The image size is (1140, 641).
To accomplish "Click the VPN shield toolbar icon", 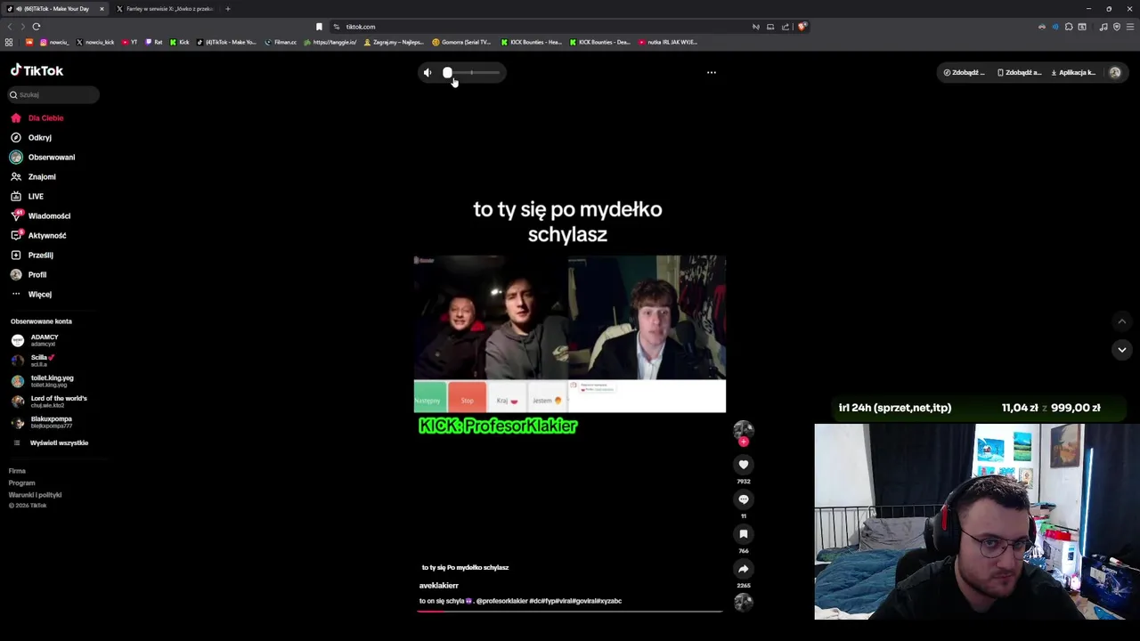I will point(1117,27).
